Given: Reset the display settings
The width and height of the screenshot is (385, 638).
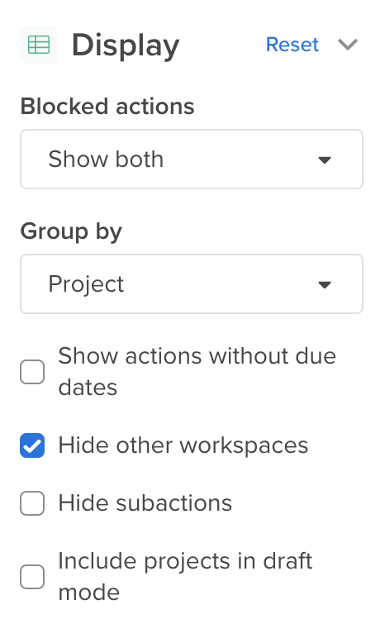Looking at the screenshot, I should click(x=292, y=45).
